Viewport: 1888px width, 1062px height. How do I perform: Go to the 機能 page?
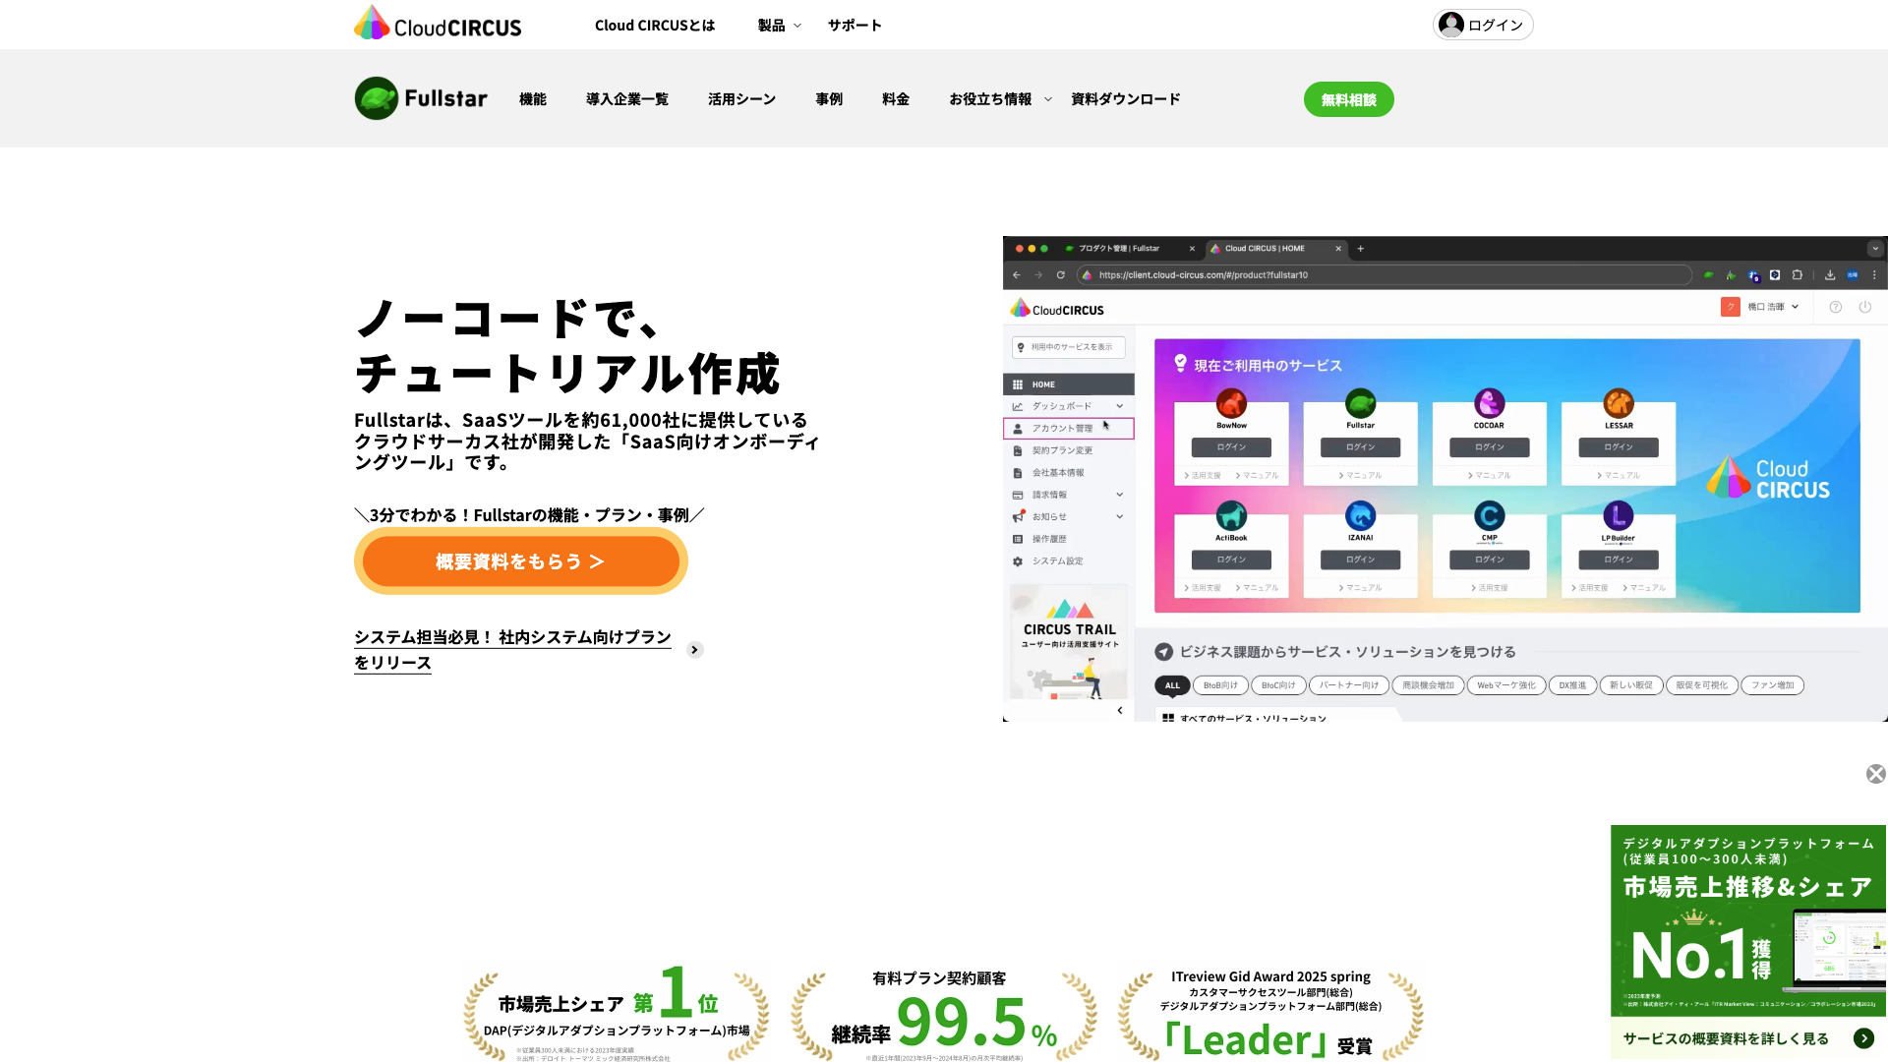(x=532, y=99)
